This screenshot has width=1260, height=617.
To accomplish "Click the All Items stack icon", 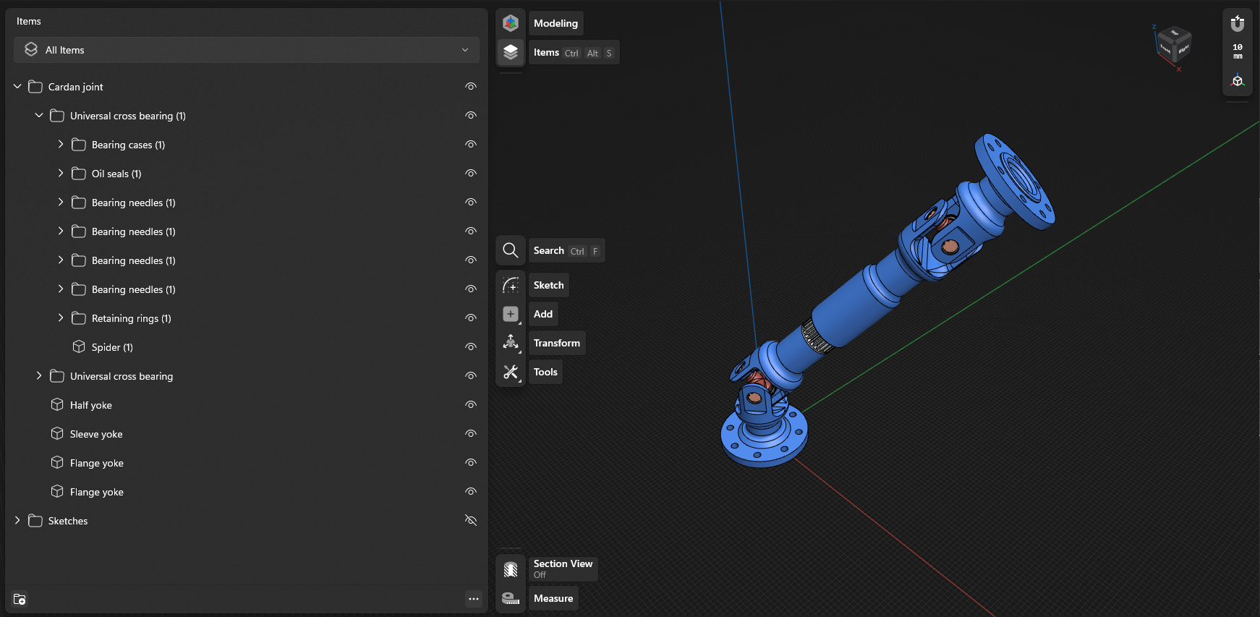I will pyautogui.click(x=31, y=49).
